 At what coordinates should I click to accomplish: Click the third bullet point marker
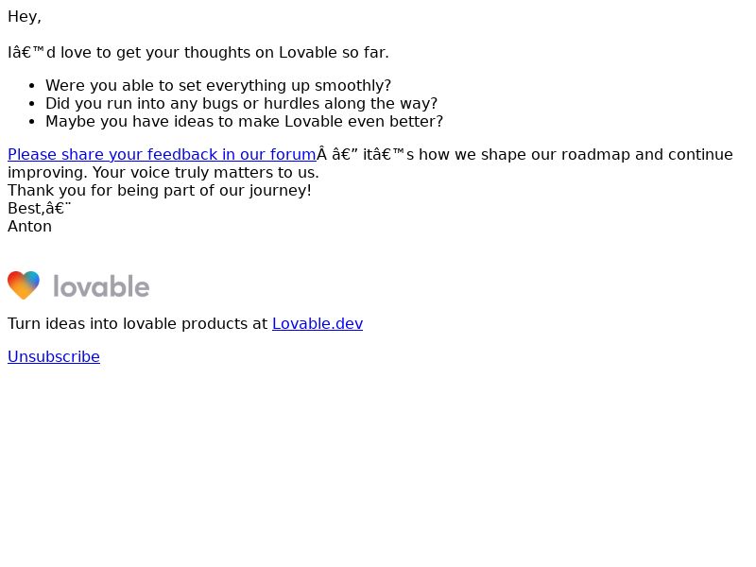(x=32, y=122)
